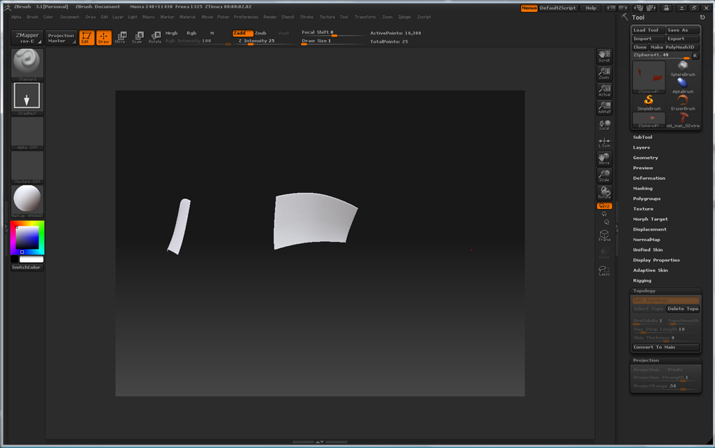Switch to Rotate mode in top shelf

[155, 38]
